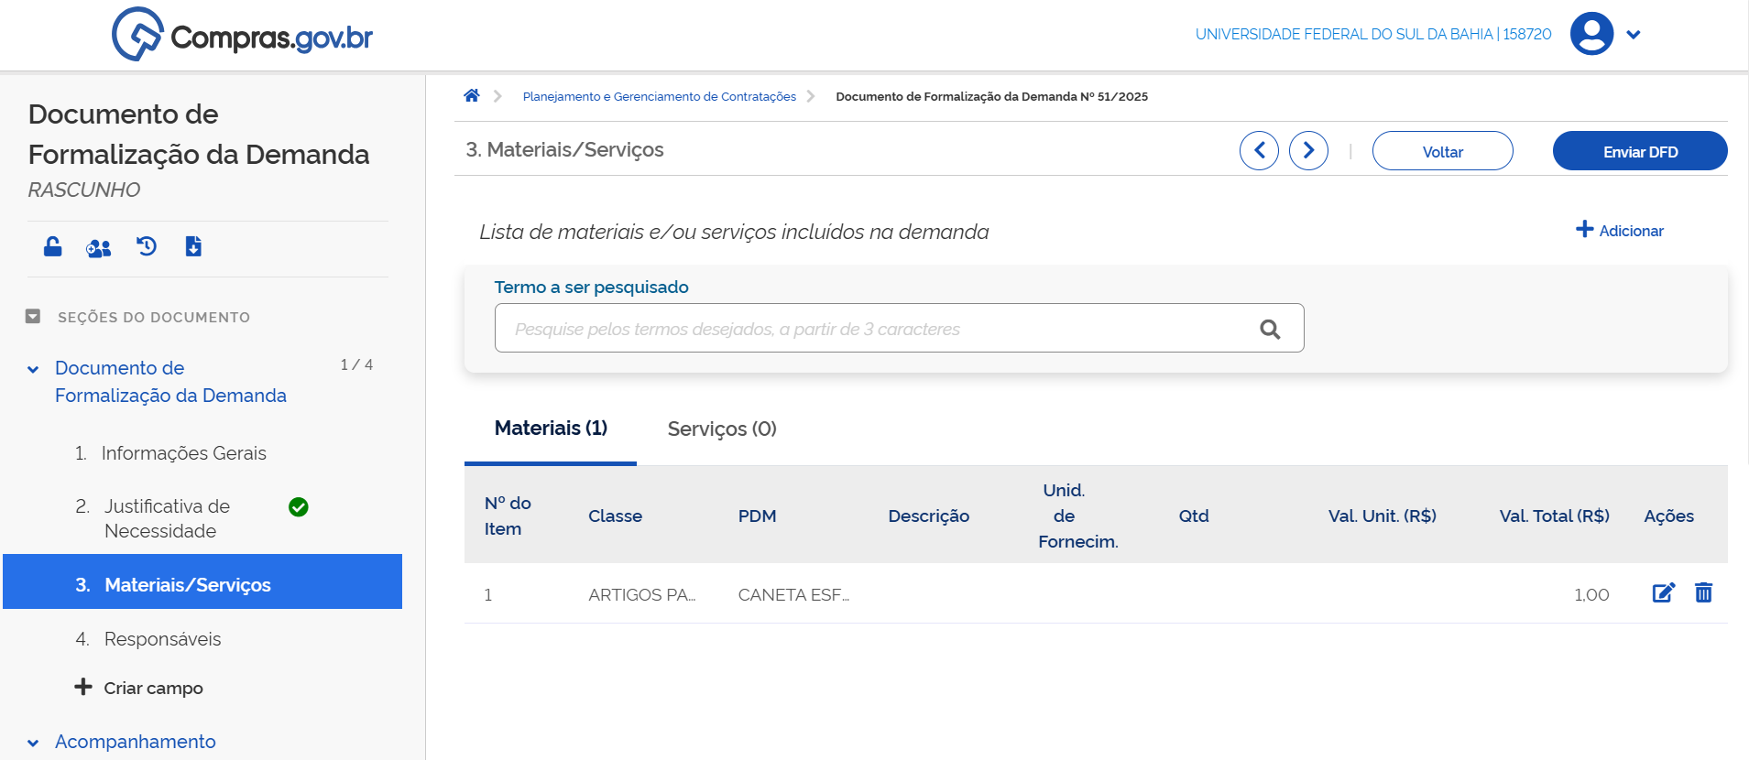Collapse Documento de Formalização da Demanda tree
Viewport: 1749px width, 760px height.
point(33,370)
